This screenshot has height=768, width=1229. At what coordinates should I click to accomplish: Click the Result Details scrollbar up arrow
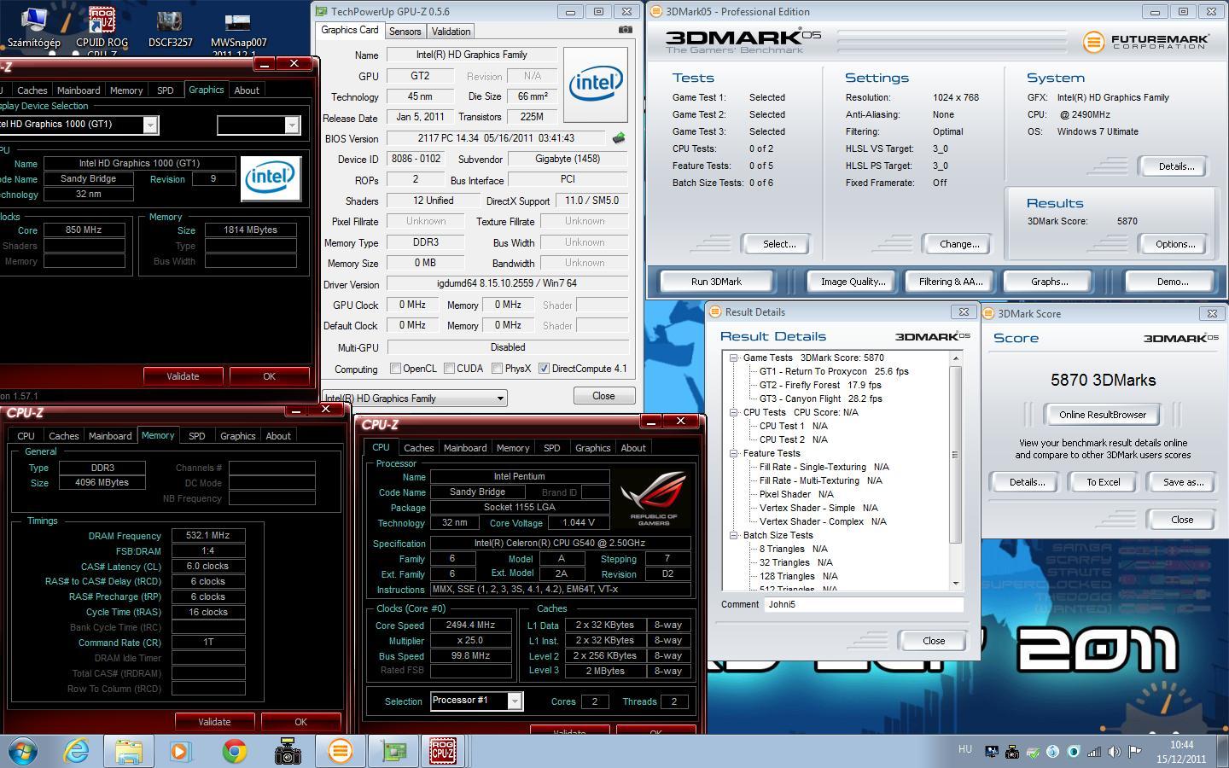pos(956,358)
